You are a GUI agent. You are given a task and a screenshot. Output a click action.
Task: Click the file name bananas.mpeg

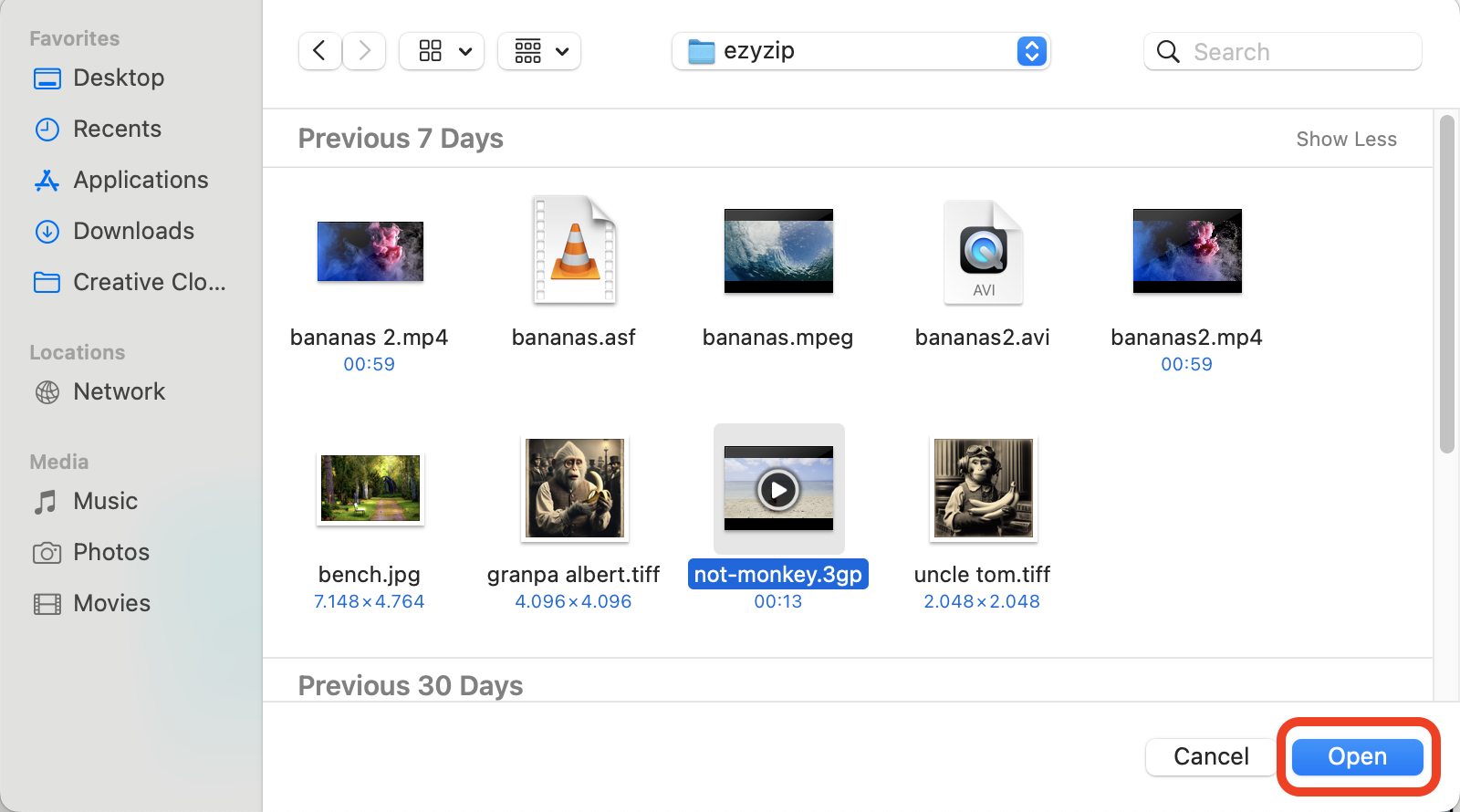(x=777, y=338)
